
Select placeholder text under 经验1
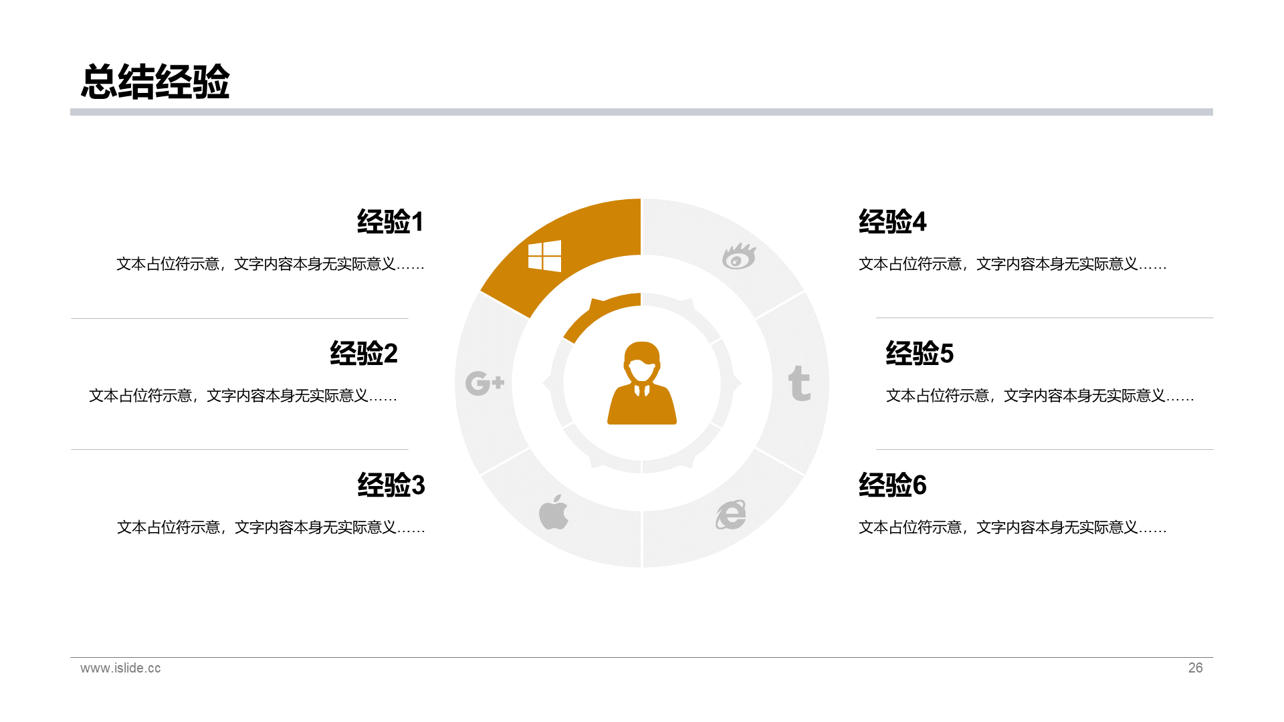[x=270, y=264]
